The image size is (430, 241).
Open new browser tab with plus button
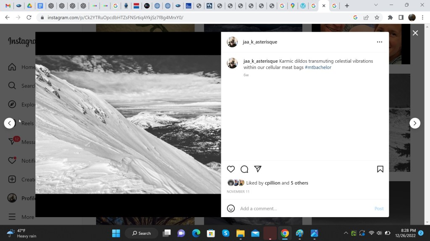pos(347,5)
